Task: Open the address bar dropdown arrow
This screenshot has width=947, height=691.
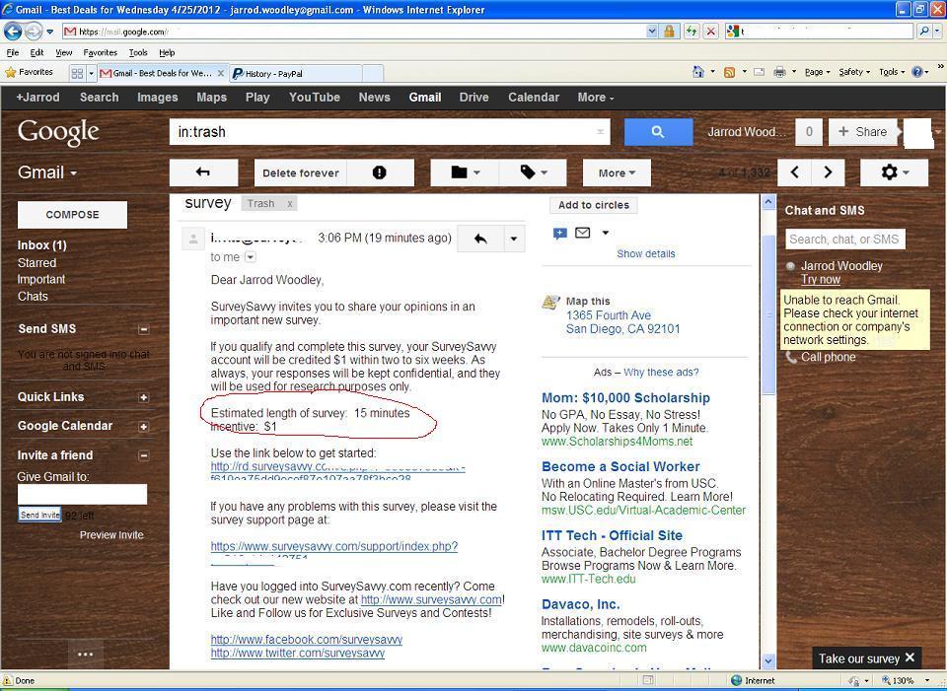Action: pyautogui.click(x=652, y=32)
